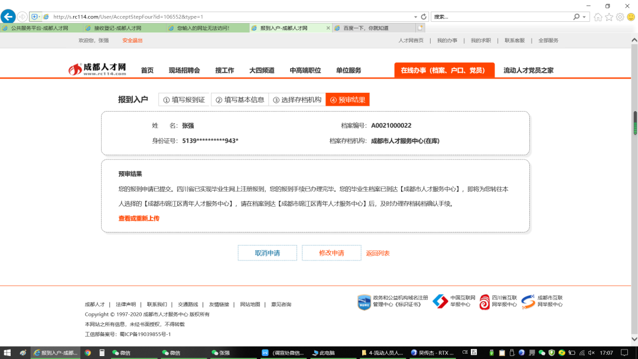Click the page vertical scrollbar thumb

635,123
